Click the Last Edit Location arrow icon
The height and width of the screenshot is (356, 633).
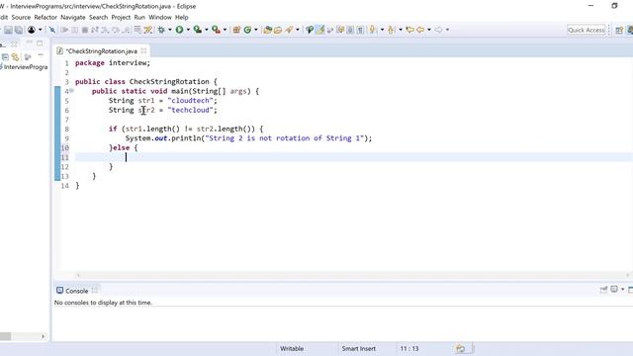409,30
